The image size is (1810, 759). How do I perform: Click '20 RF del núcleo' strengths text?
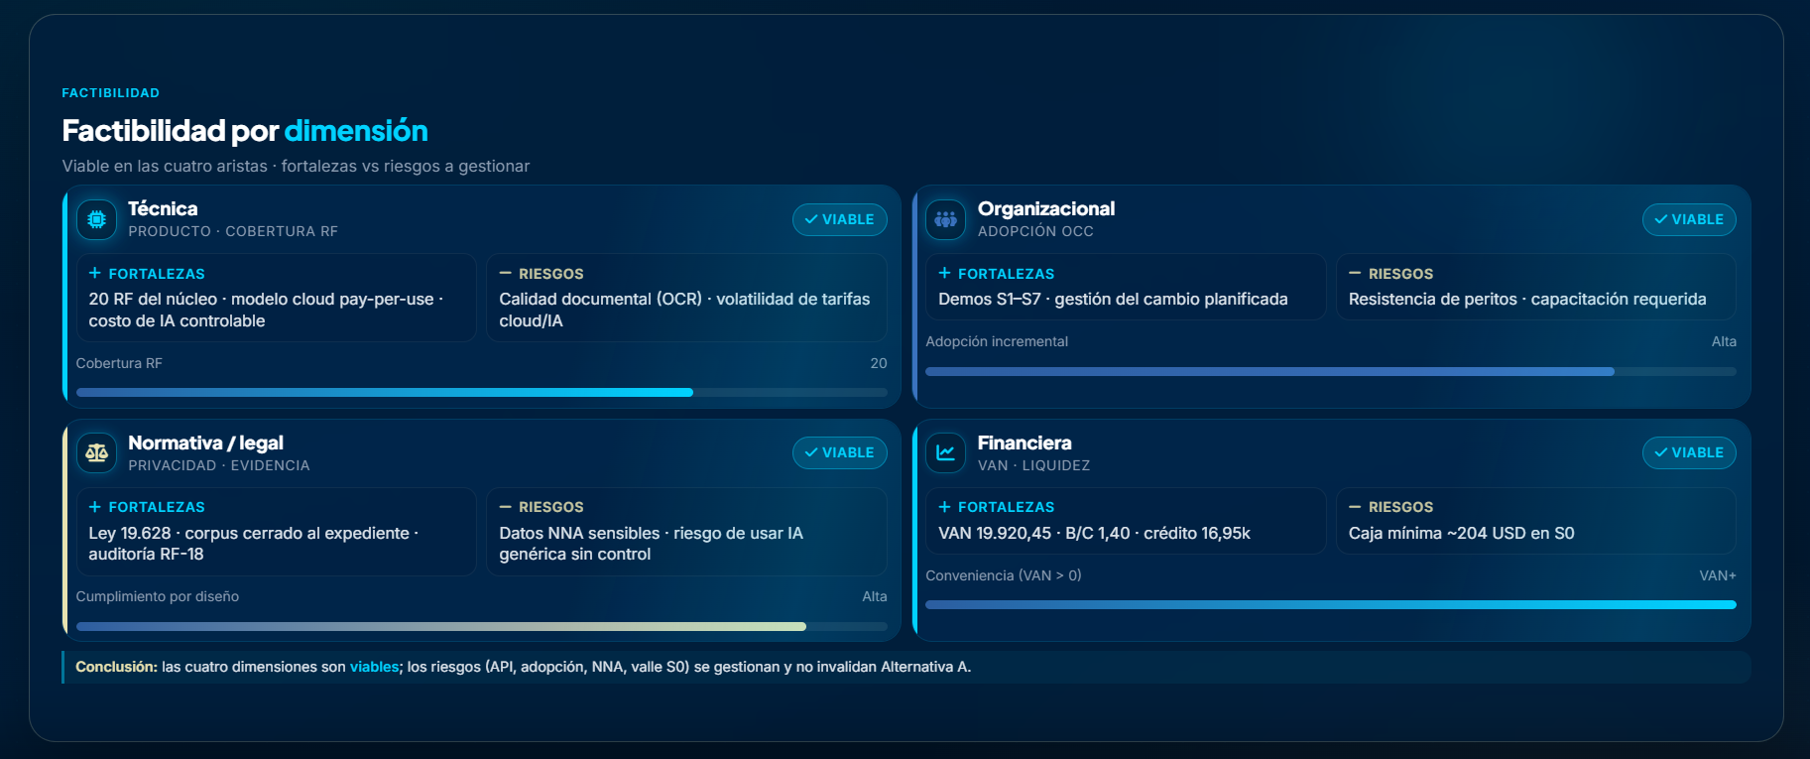(x=266, y=310)
